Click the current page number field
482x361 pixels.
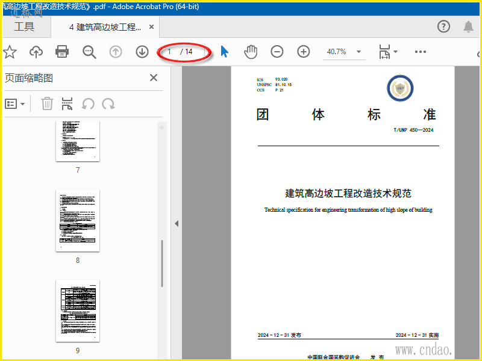coord(169,52)
